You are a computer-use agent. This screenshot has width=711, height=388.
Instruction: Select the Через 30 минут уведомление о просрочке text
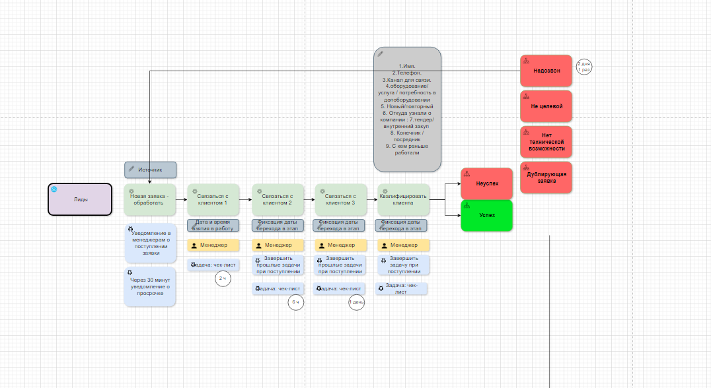[150, 286]
